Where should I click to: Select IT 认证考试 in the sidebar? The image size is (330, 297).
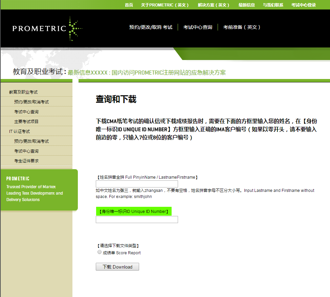tap(19, 131)
